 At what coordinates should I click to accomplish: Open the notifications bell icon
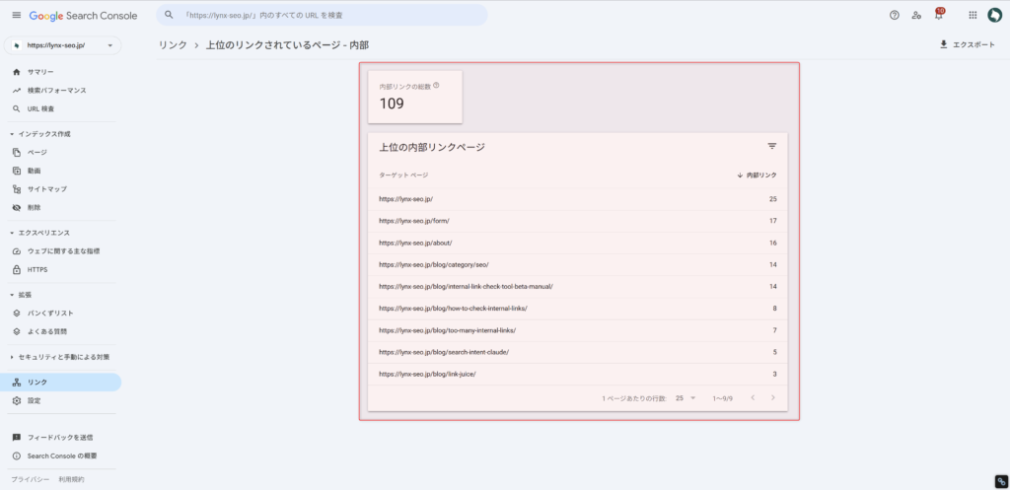[939, 16]
